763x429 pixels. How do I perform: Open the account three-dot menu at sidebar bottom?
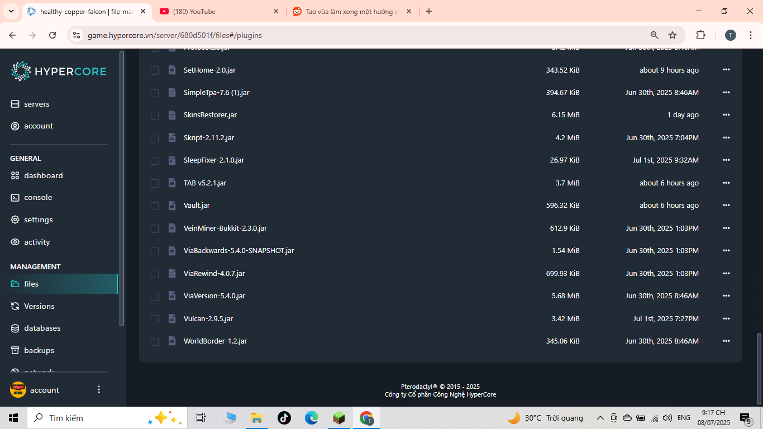pyautogui.click(x=99, y=389)
